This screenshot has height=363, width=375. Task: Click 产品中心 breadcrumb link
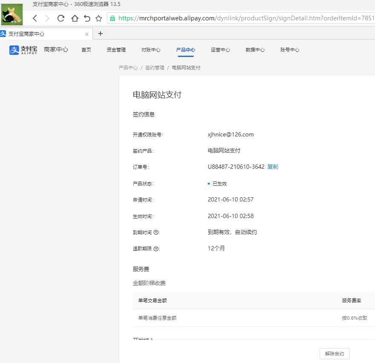coord(128,68)
